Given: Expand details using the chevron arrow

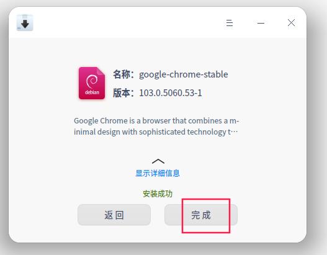Looking at the screenshot, I should click(158, 161).
